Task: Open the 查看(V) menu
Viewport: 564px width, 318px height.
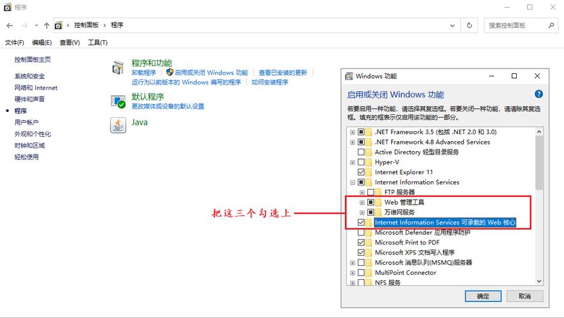Action: [69, 43]
